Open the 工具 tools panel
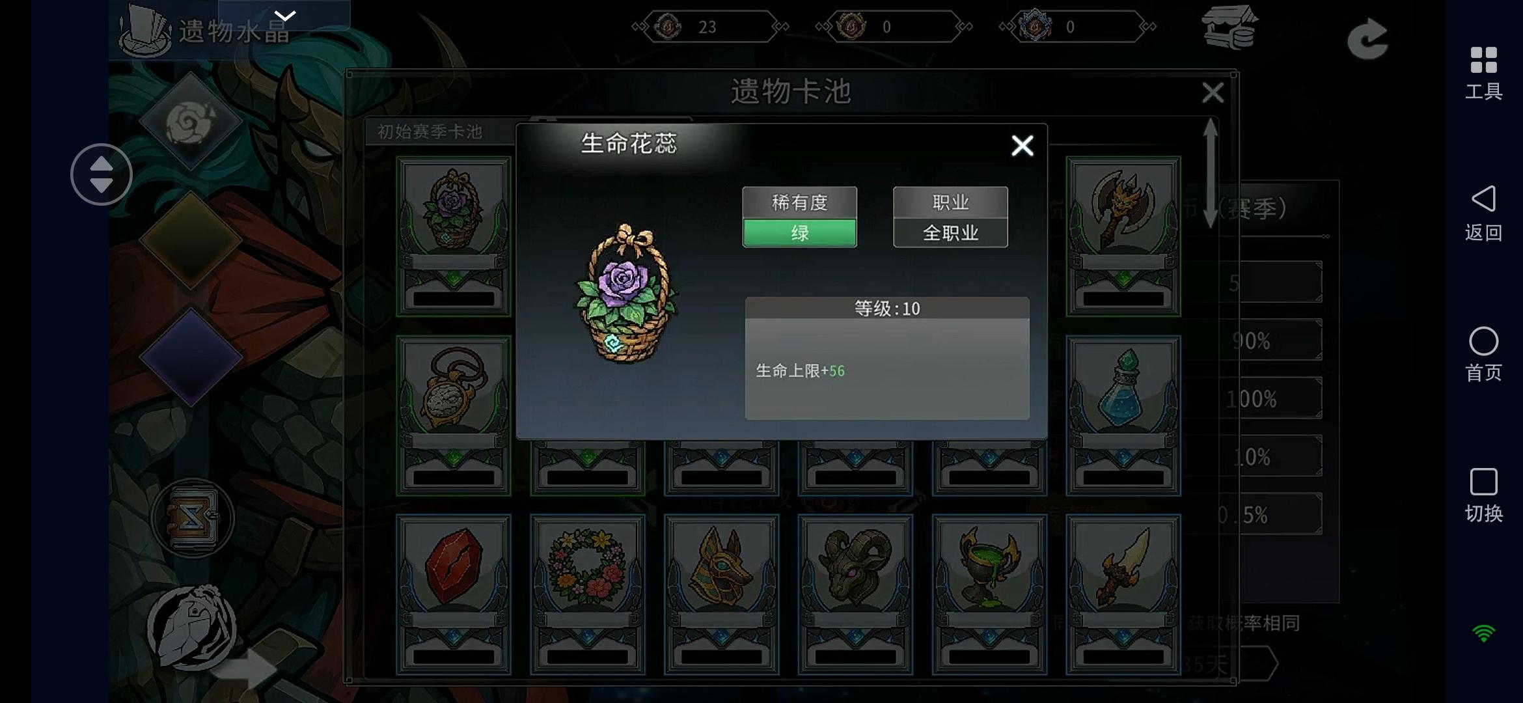Screen dimensions: 1523x703 pyautogui.click(x=1483, y=73)
